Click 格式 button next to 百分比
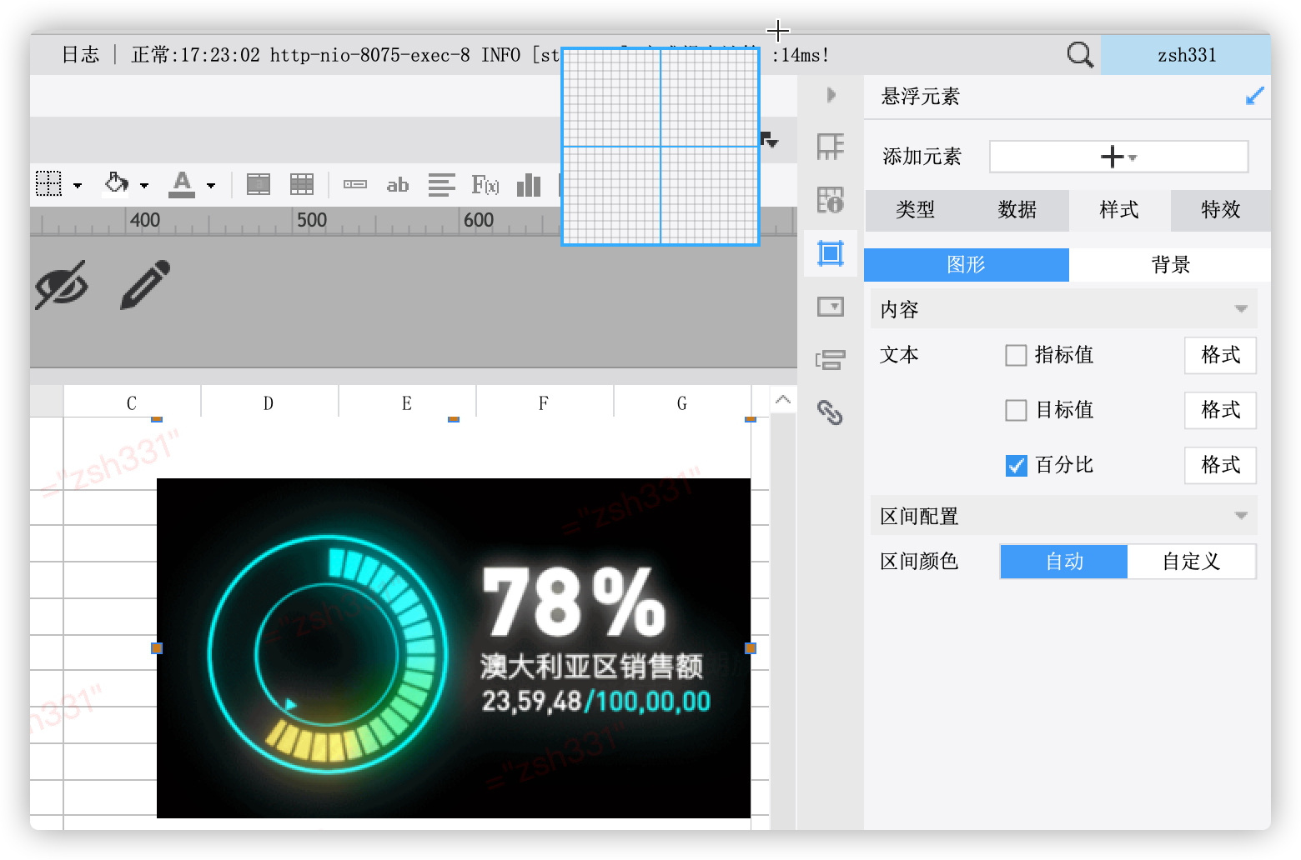The height and width of the screenshot is (860, 1301). tap(1220, 465)
